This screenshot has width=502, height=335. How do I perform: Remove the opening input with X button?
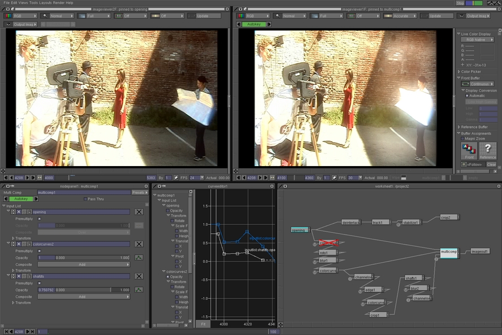pos(139,212)
